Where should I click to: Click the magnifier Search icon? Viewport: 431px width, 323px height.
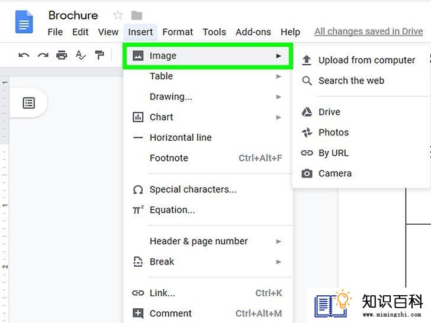tap(307, 80)
